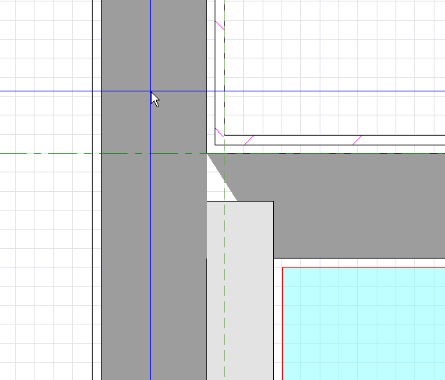This screenshot has width=445, height=380.
Task: Click the magenta hatch mark at inner corner
Action: pyautogui.click(x=220, y=133)
